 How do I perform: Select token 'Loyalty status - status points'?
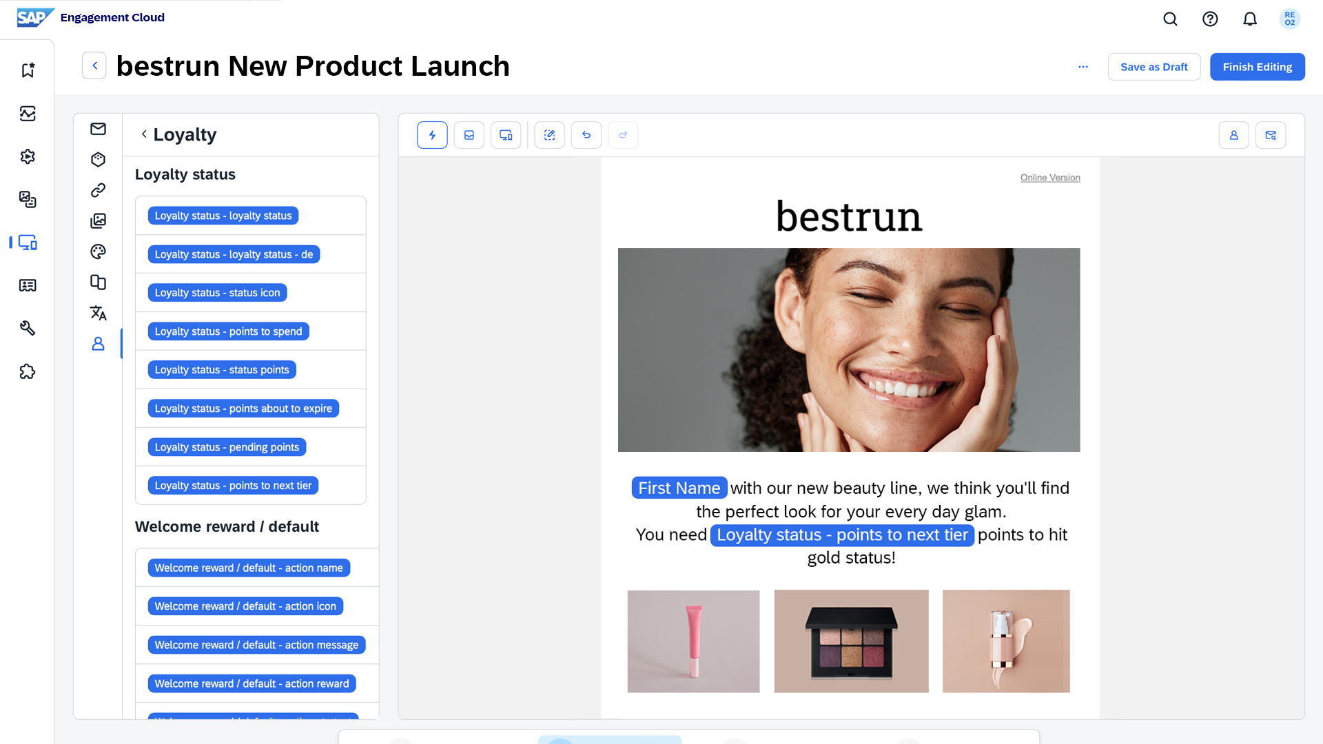tap(222, 370)
